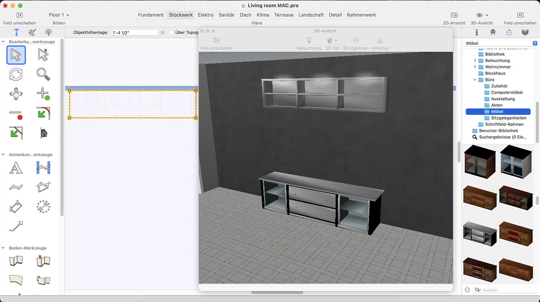Switch to the Elektro plan tab
This screenshot has height=302, width=540.
click(x=206, y=15)
